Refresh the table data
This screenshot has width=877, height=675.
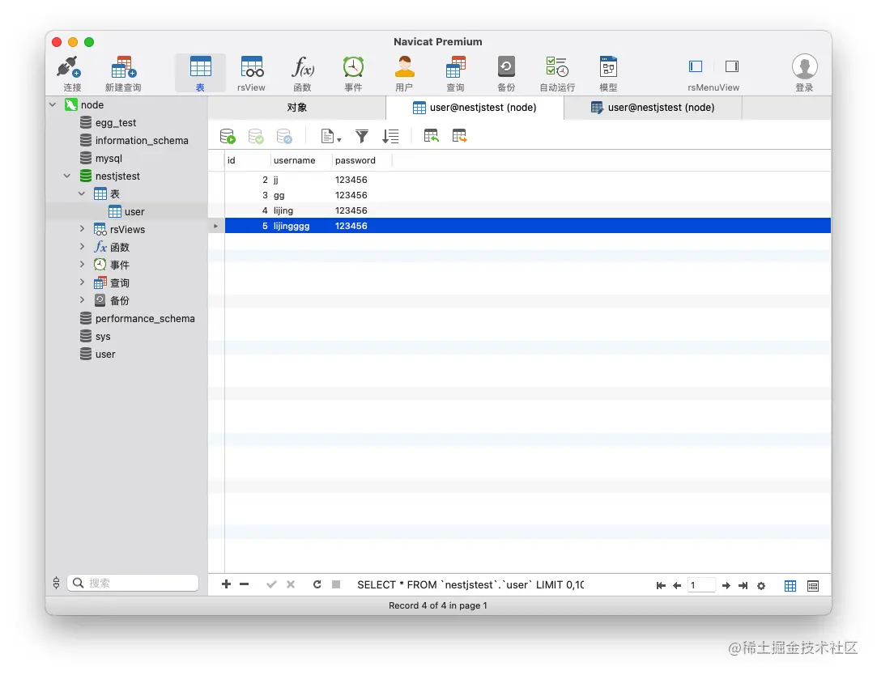coord(317,584)
